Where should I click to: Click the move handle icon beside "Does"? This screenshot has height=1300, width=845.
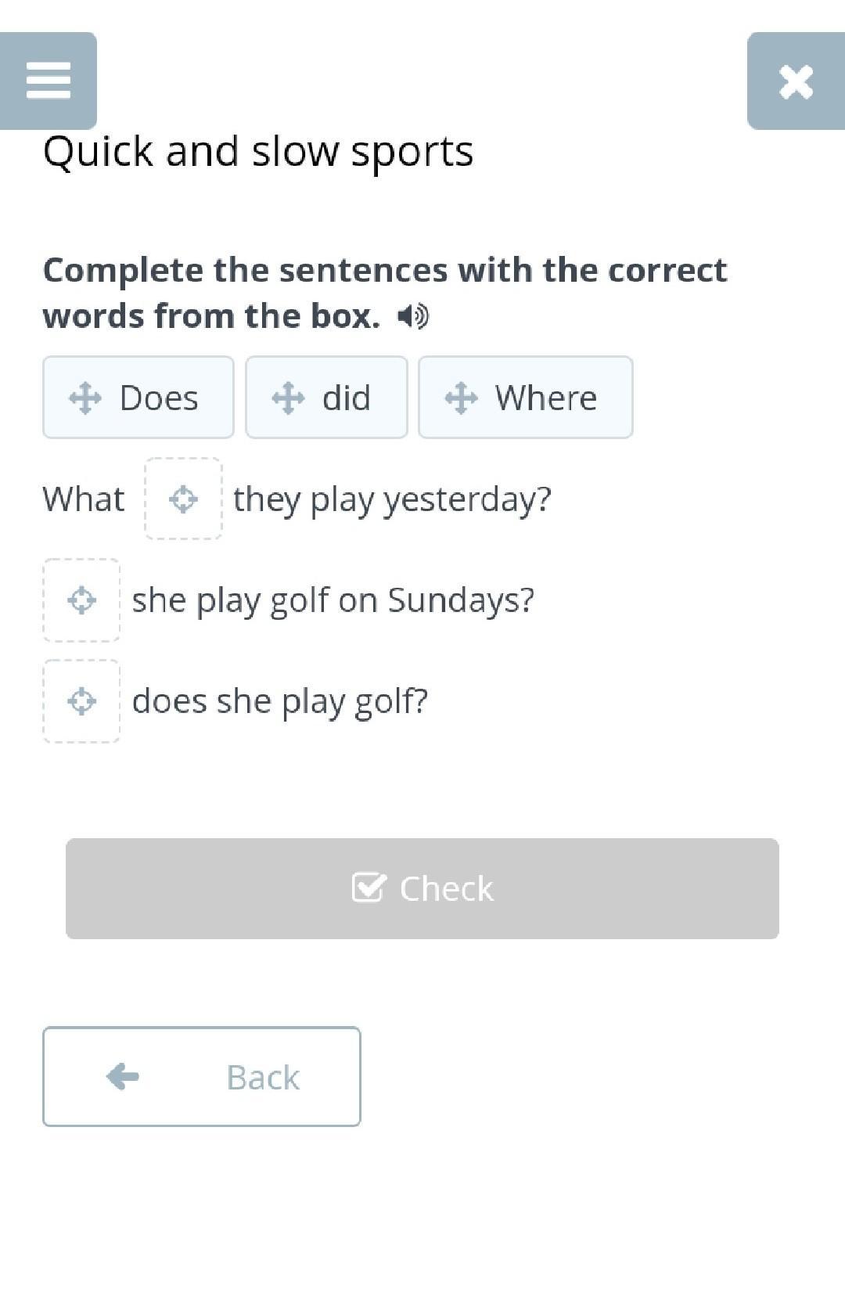[85, 398]
